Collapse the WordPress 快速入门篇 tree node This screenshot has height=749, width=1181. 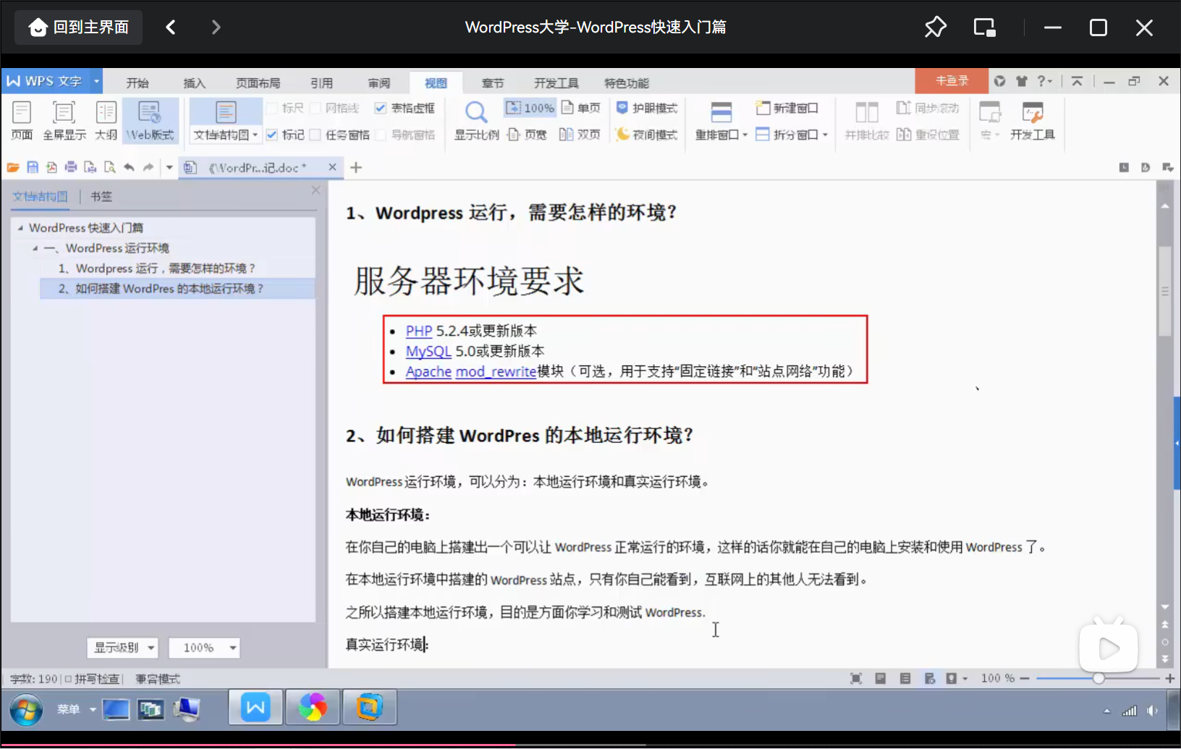click(20, 228)
